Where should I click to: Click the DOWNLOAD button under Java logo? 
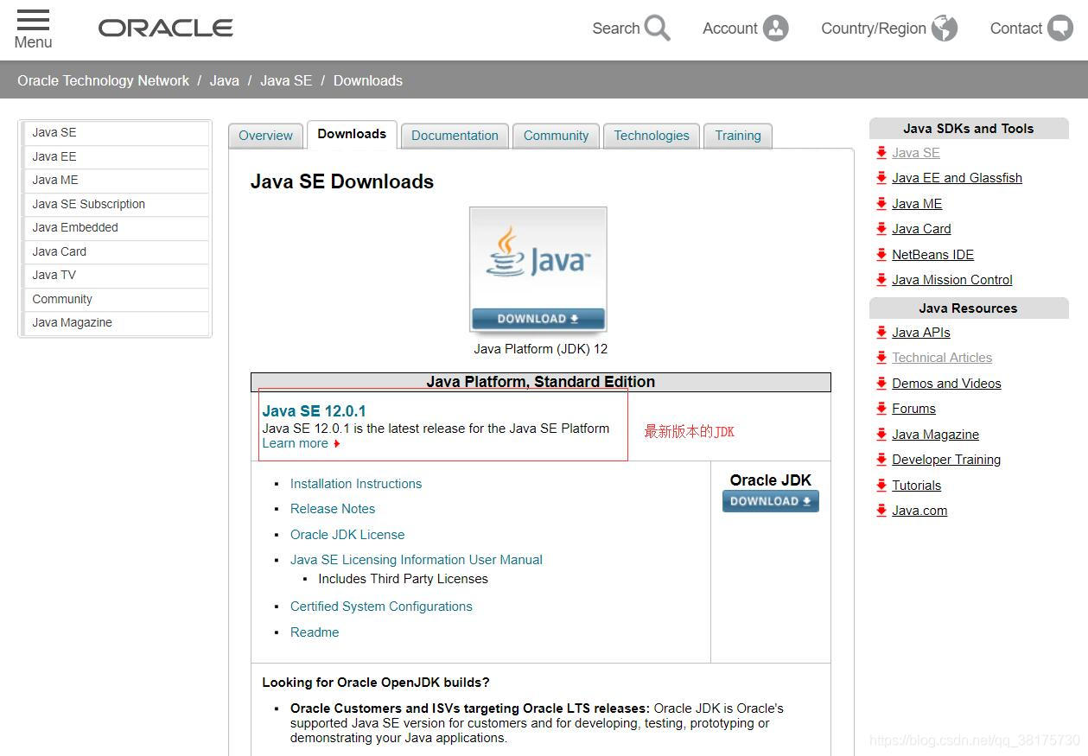click(x=538, y=319)
